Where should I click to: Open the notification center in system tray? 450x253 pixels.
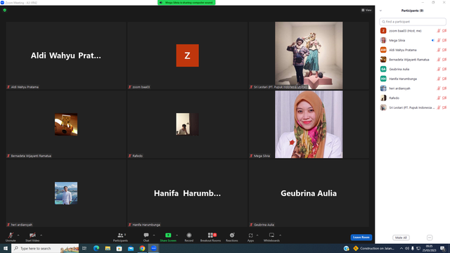pyautogui.click(x=443, y=248)
